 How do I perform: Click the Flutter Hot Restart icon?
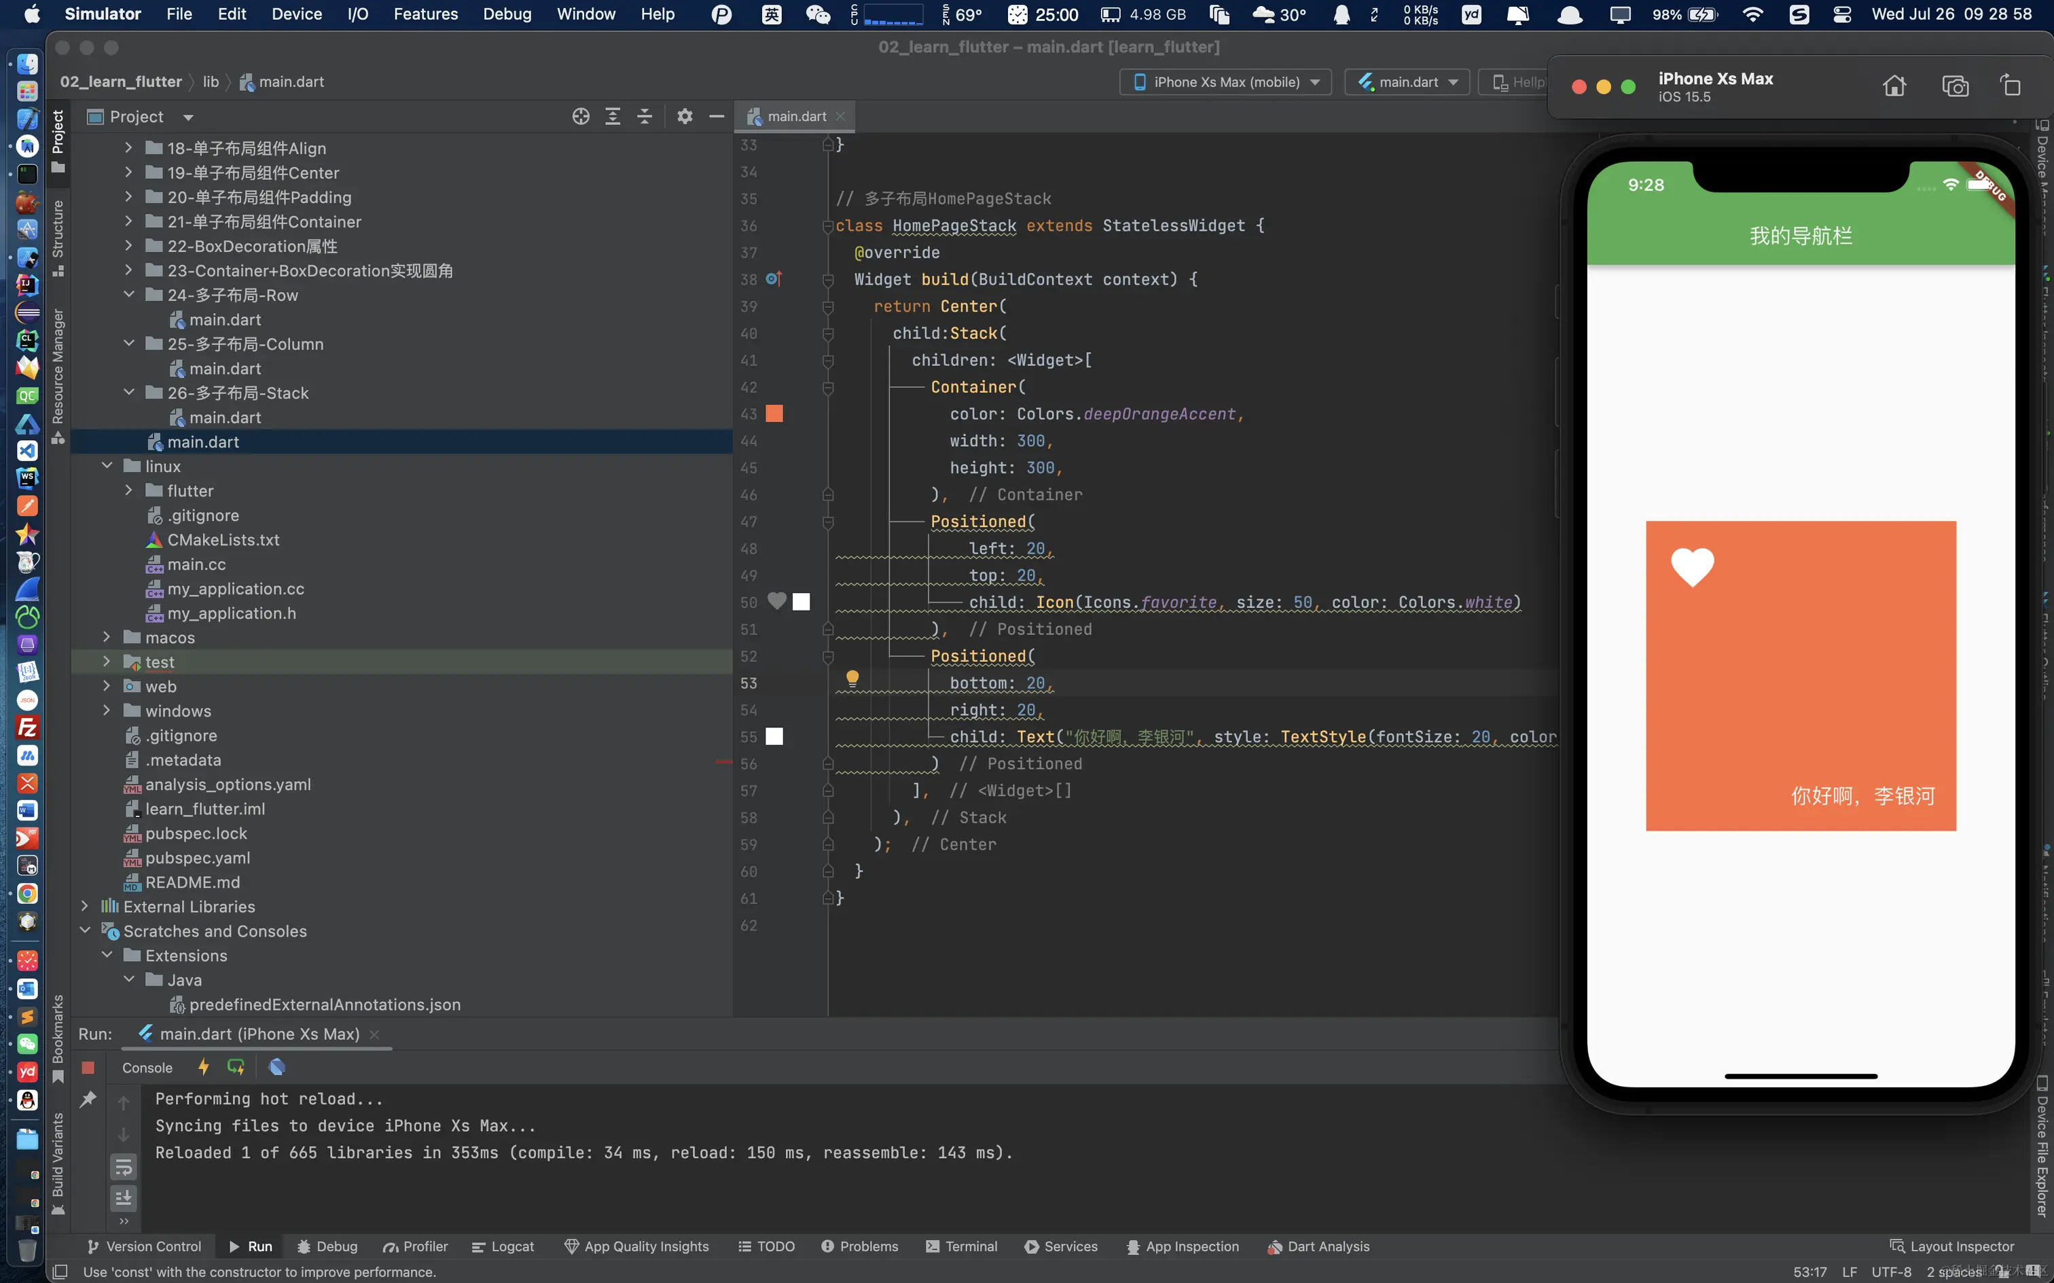pos(236,1066)
